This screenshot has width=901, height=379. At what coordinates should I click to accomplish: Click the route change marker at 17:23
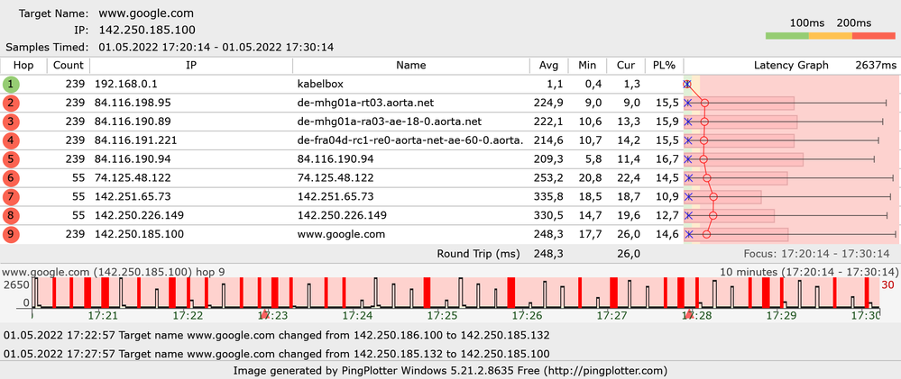click(264, 315)
